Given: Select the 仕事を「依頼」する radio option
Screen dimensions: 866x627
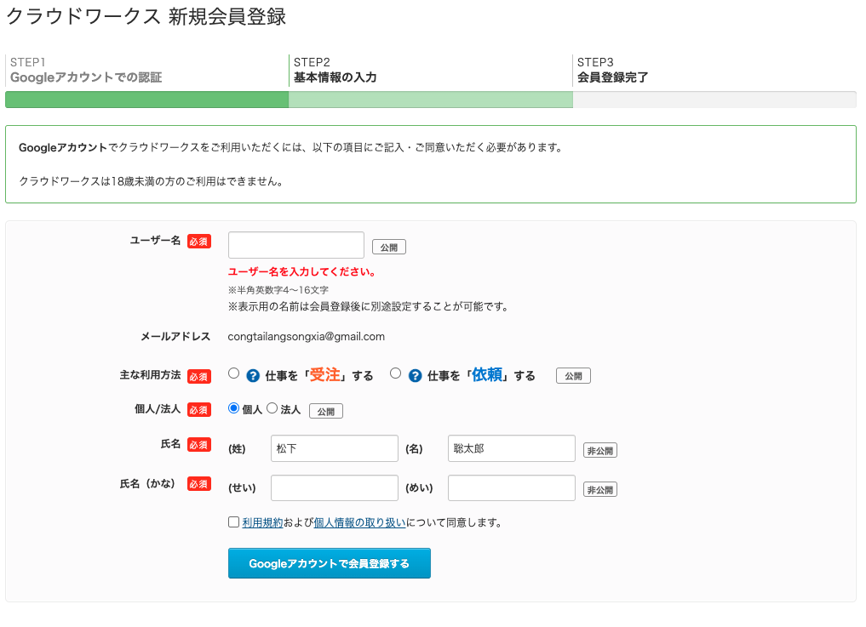Looking at the screenshot, I should coord(395,373).
